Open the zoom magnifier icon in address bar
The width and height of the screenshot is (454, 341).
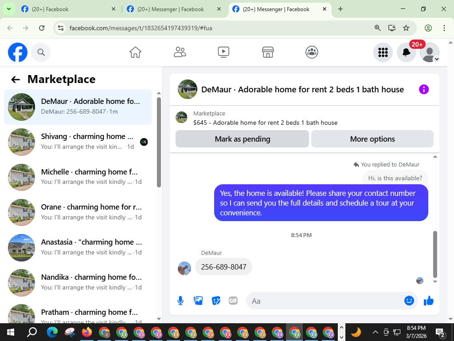[377, 28]
